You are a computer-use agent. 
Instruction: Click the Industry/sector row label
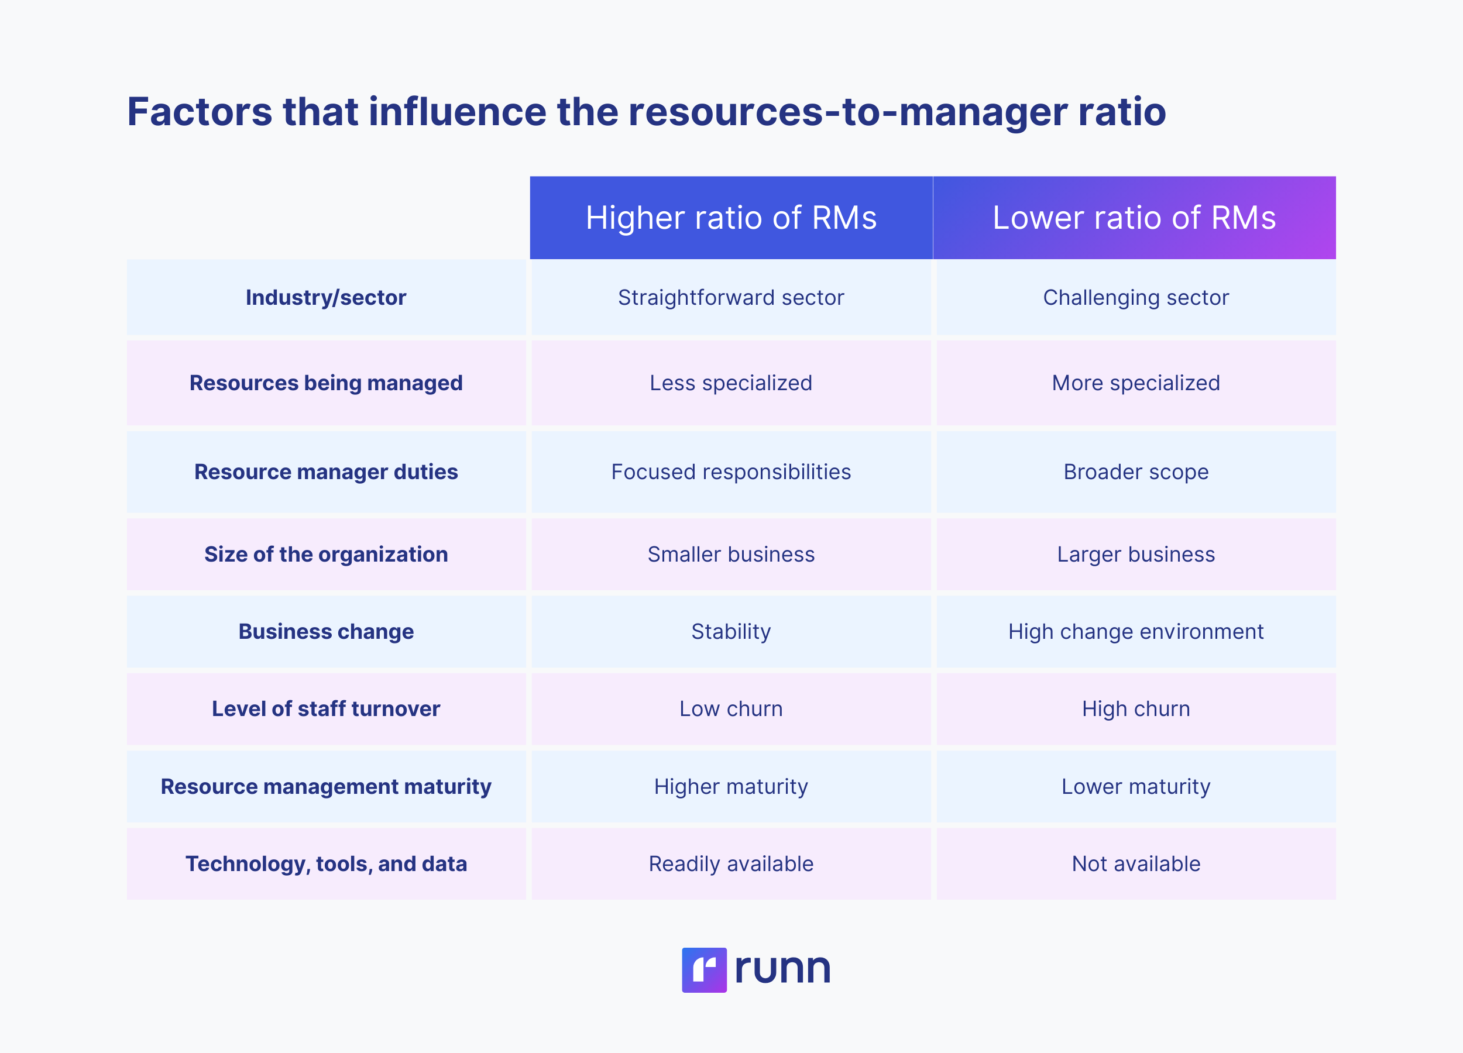pyautogui.click(x=326, y=297)
